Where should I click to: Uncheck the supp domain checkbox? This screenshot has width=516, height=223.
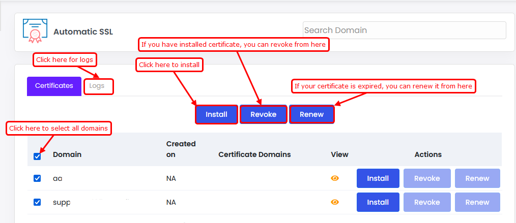[37, 202]
